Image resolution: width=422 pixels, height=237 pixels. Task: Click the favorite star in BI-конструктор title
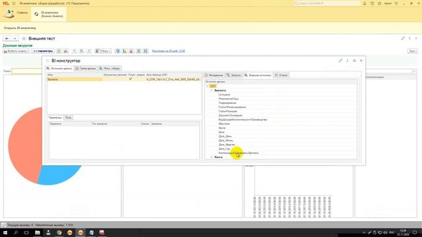(x=47, y=61)
